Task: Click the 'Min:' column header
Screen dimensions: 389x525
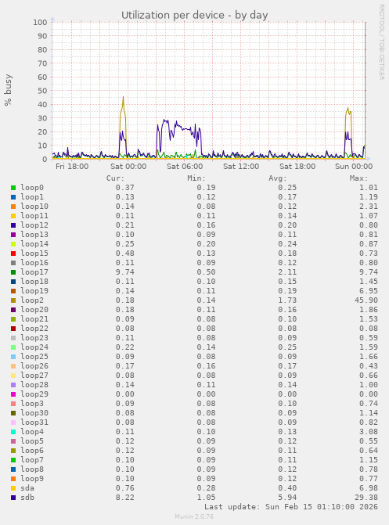Action: click(196, 178)
